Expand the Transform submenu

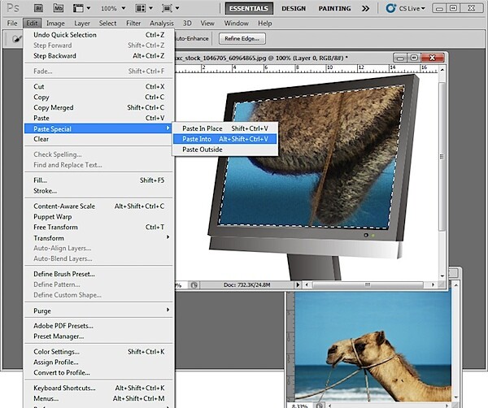point(98,238)
